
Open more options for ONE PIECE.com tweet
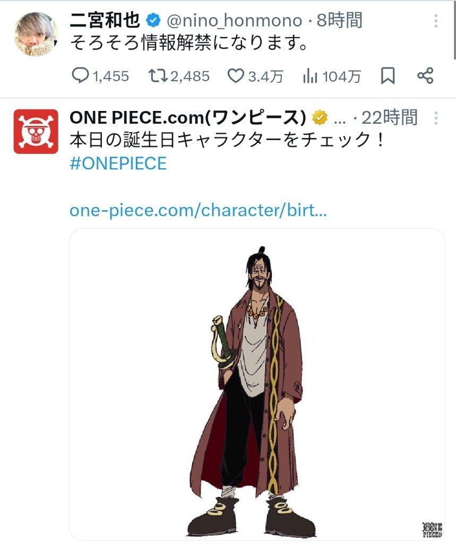(436, 118)
